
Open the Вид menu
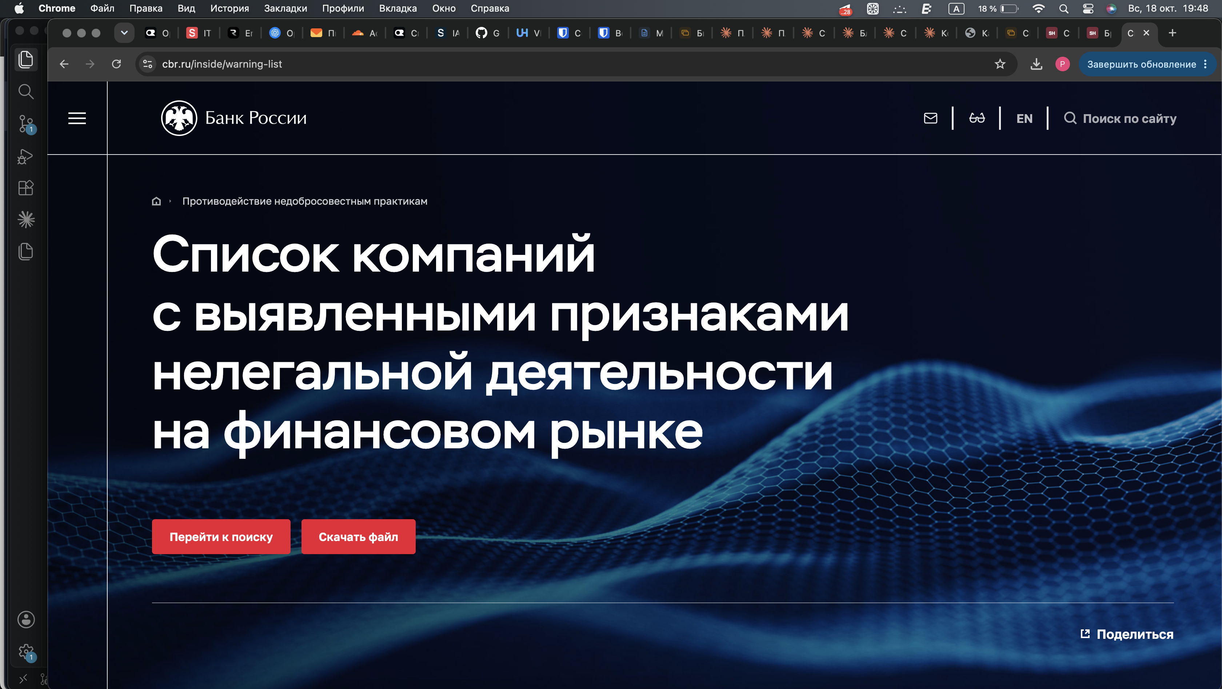tap(186, 8)
